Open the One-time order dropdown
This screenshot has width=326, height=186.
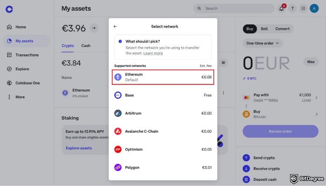point(262,43)
